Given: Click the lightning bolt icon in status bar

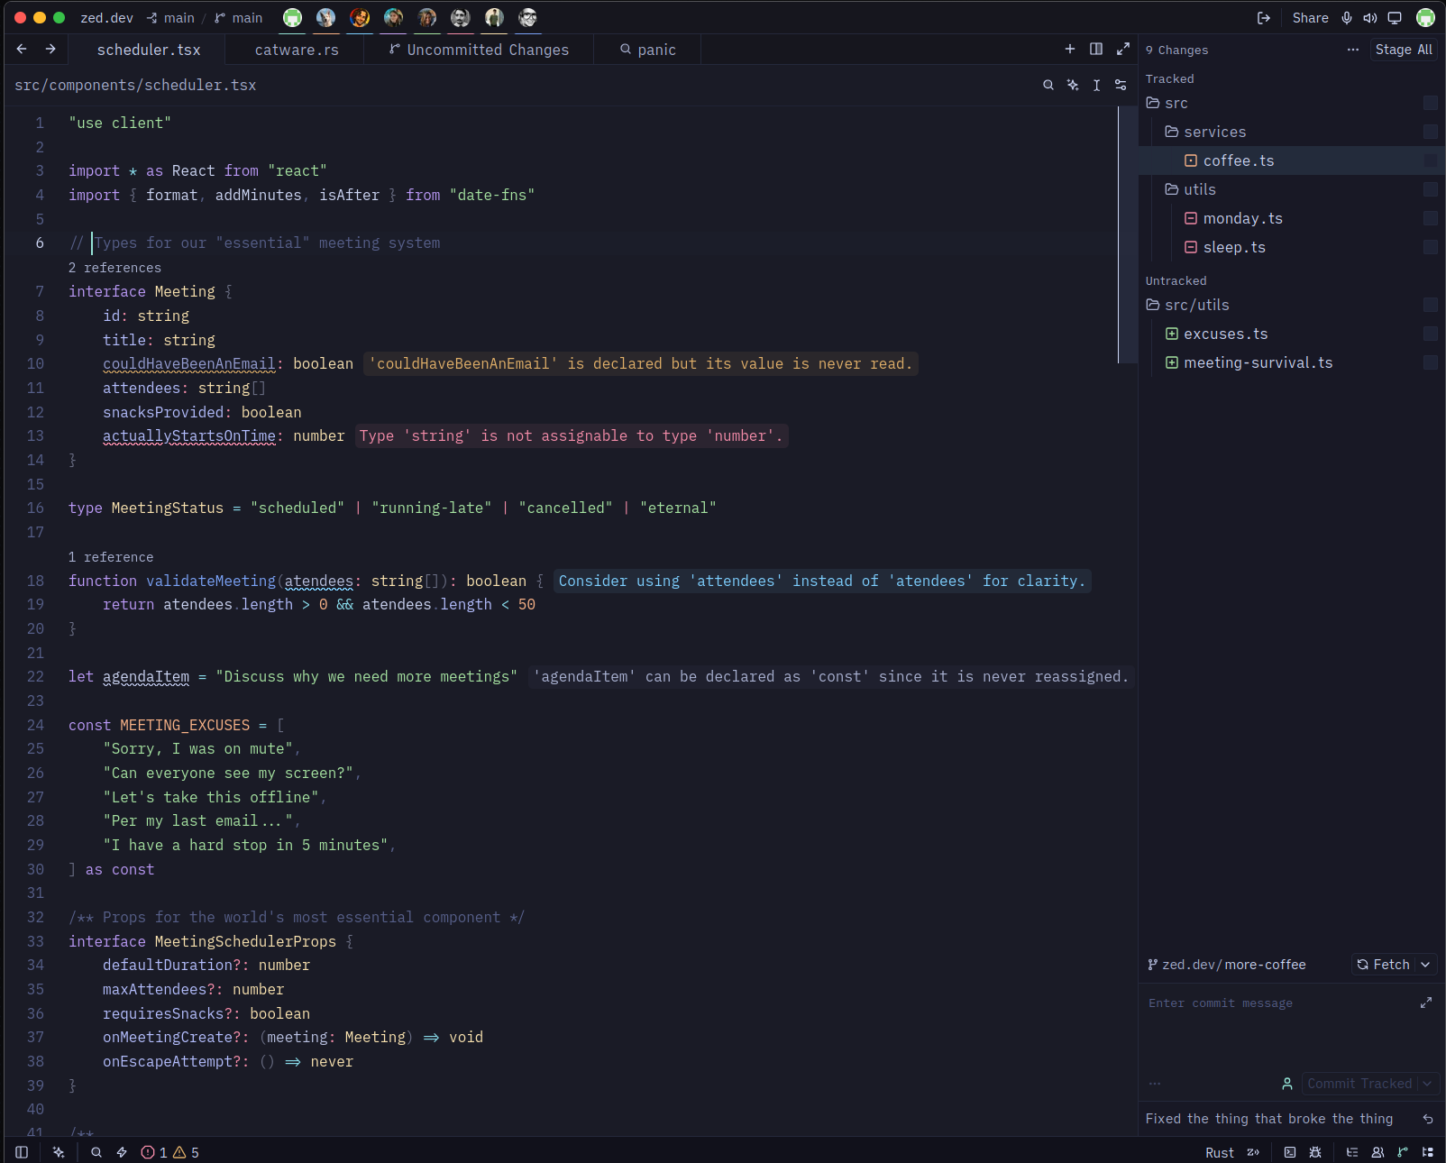Looking at the screenshot, I should [x=122, y=1152].
